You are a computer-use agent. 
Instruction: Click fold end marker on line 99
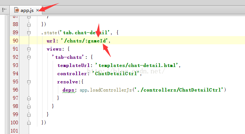point(29,115)
